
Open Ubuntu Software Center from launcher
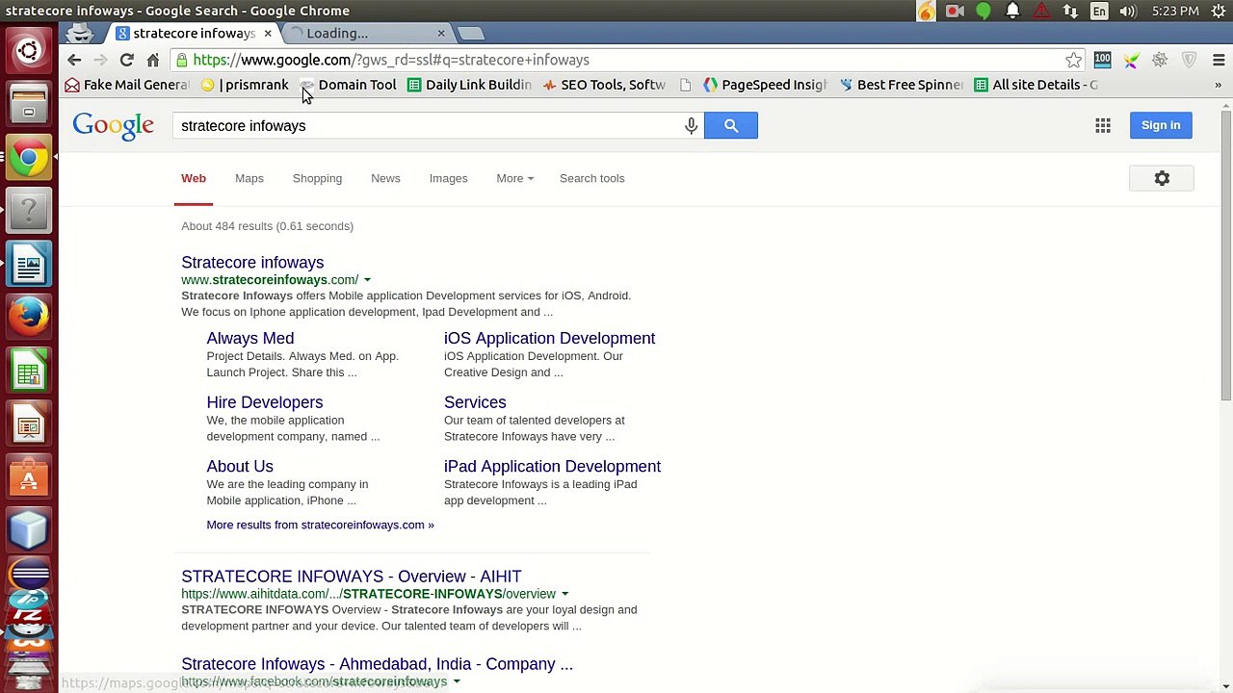tap(29, 476)
